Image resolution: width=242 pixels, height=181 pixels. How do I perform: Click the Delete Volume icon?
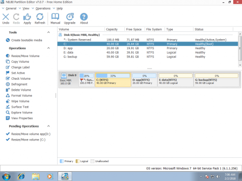8,90
